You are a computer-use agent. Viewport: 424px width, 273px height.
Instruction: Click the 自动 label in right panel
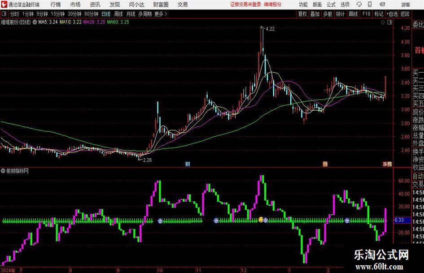pos(418,176)
